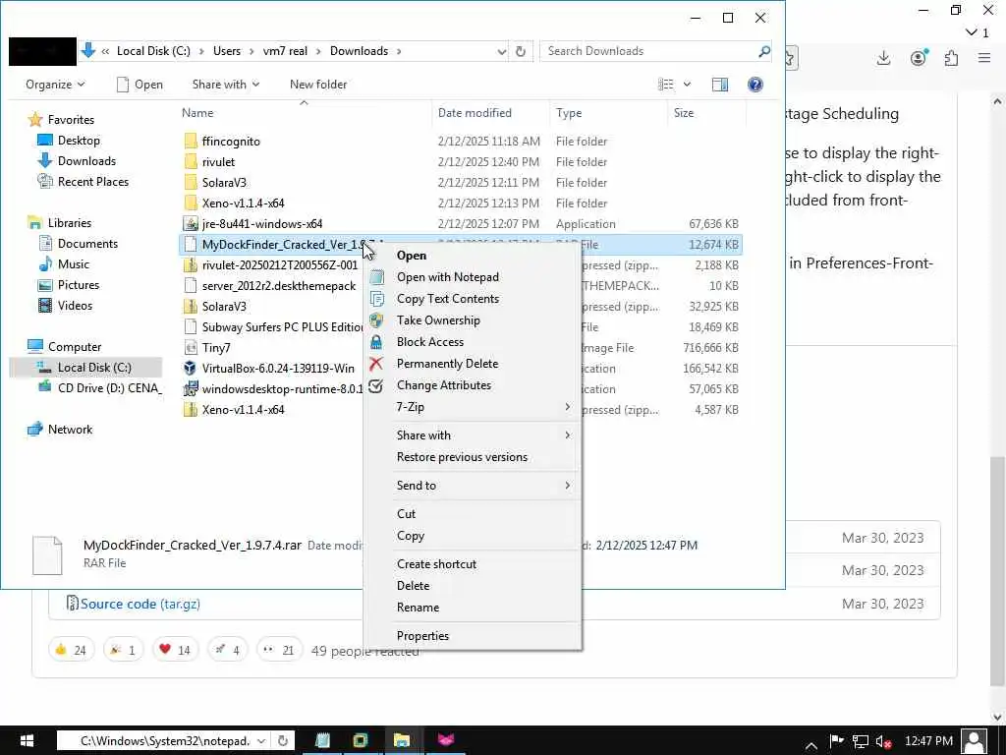Click the Open entry in context menu
The width and height of the screenshot is (1006, 755).
click(412, 256)
